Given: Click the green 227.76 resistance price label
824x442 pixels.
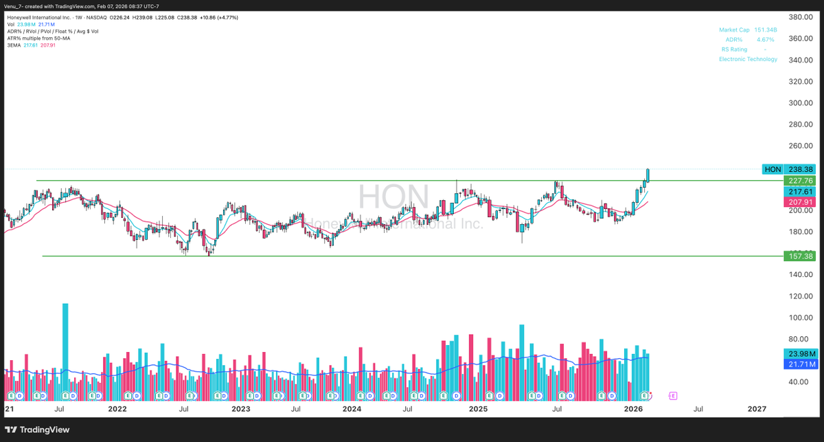Looking at the screenshot, I should [800, 180].
